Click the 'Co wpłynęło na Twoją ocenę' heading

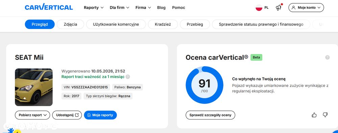coord(259,79)
